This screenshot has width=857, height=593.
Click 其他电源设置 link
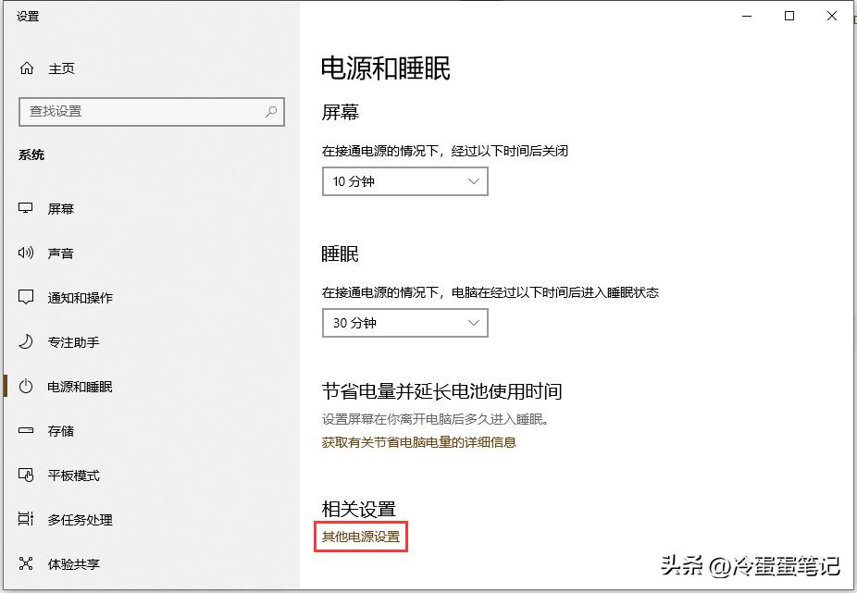(x=360, y=537)
